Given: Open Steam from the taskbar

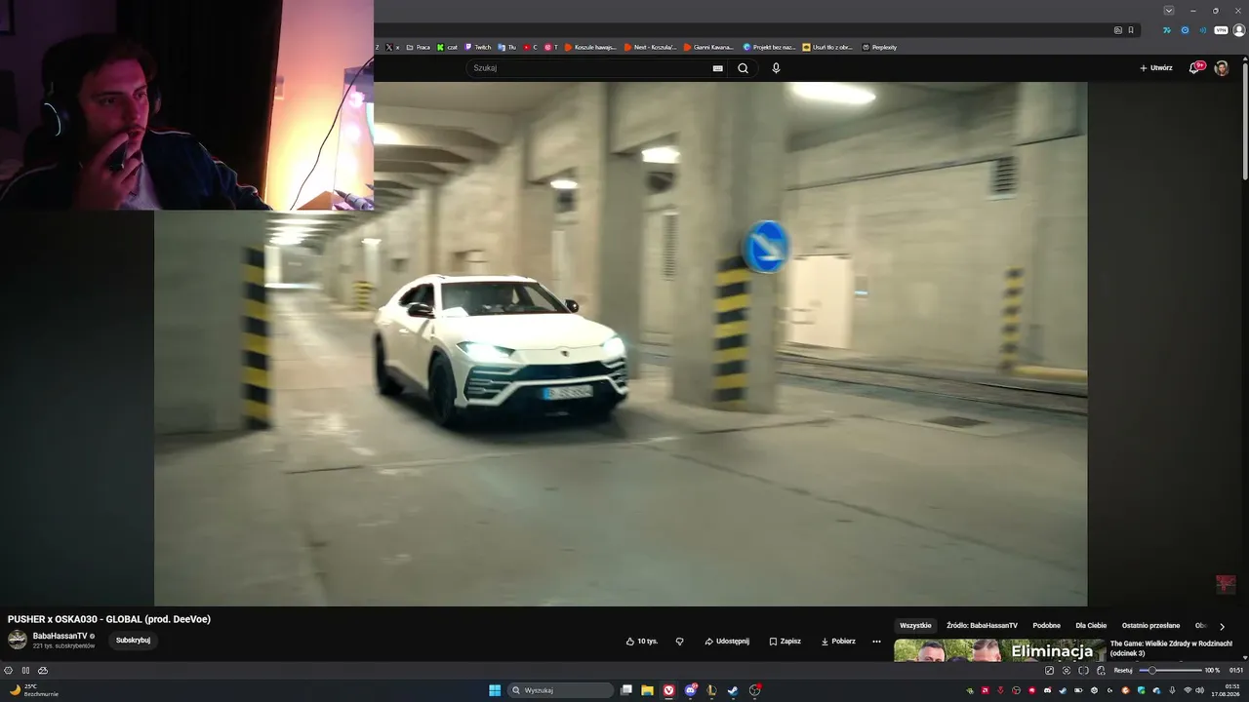Looking at the screenshot, I should tap(733, 690).
